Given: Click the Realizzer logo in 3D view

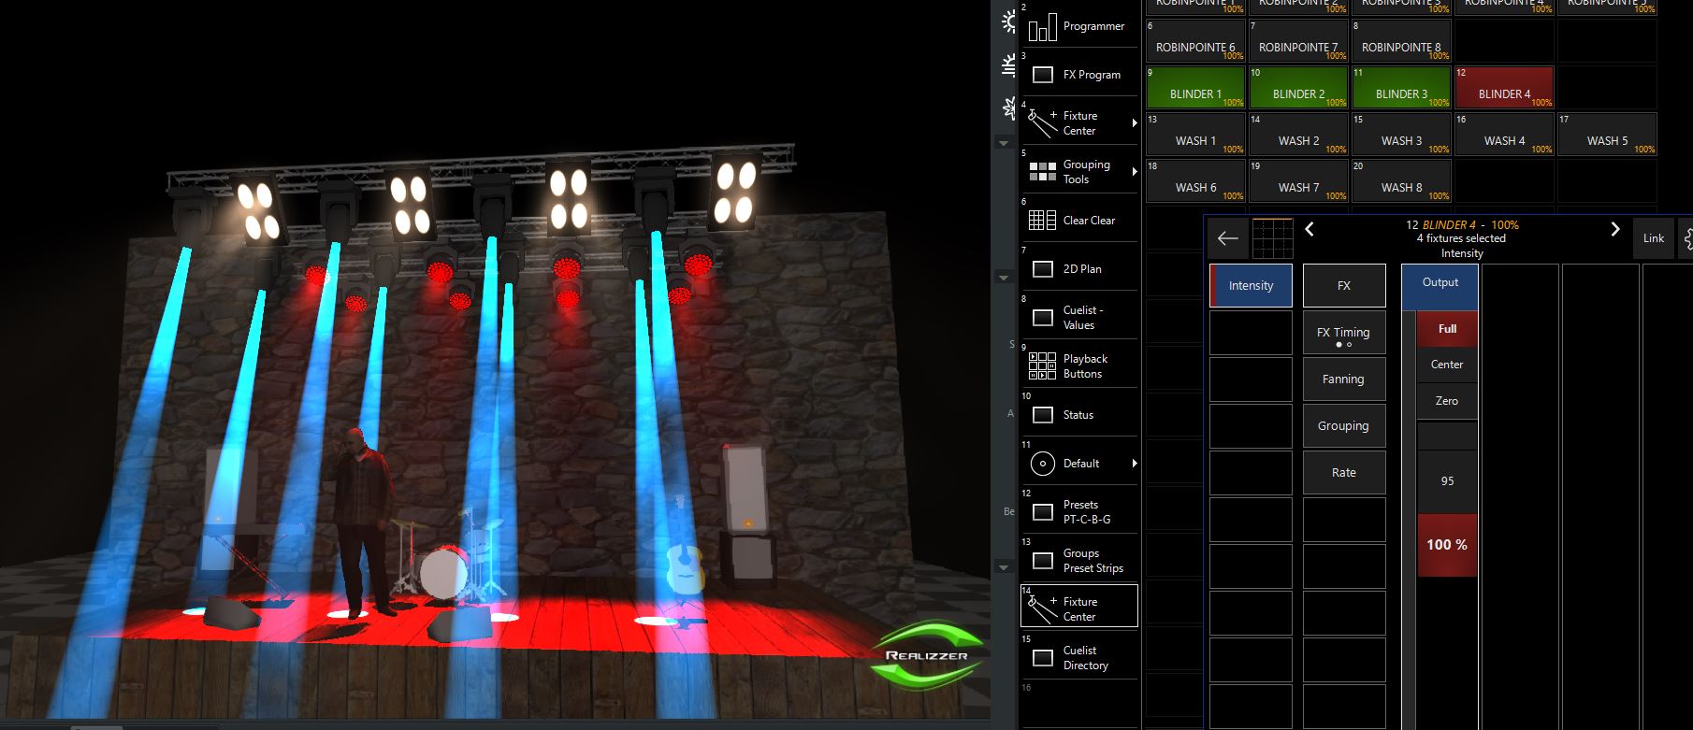Looking at the screenshot, I should pyautogui.click(x=926, y=655).
